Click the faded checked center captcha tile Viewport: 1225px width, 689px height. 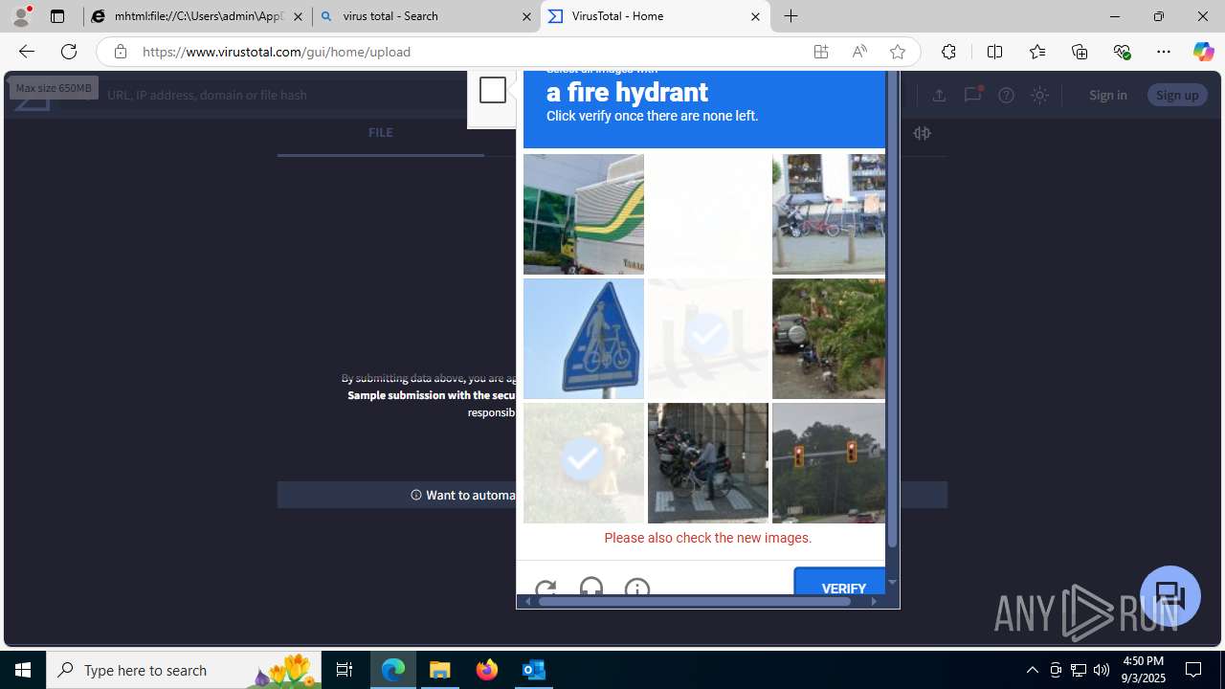point(708,339)
